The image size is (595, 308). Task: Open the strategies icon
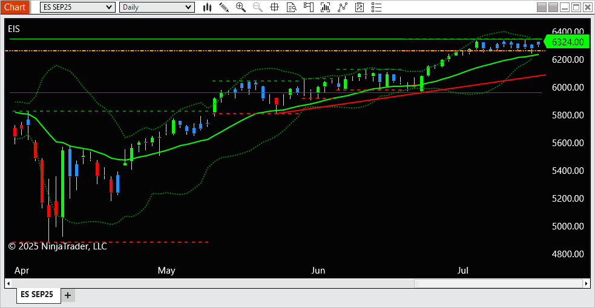click(342, 7)
